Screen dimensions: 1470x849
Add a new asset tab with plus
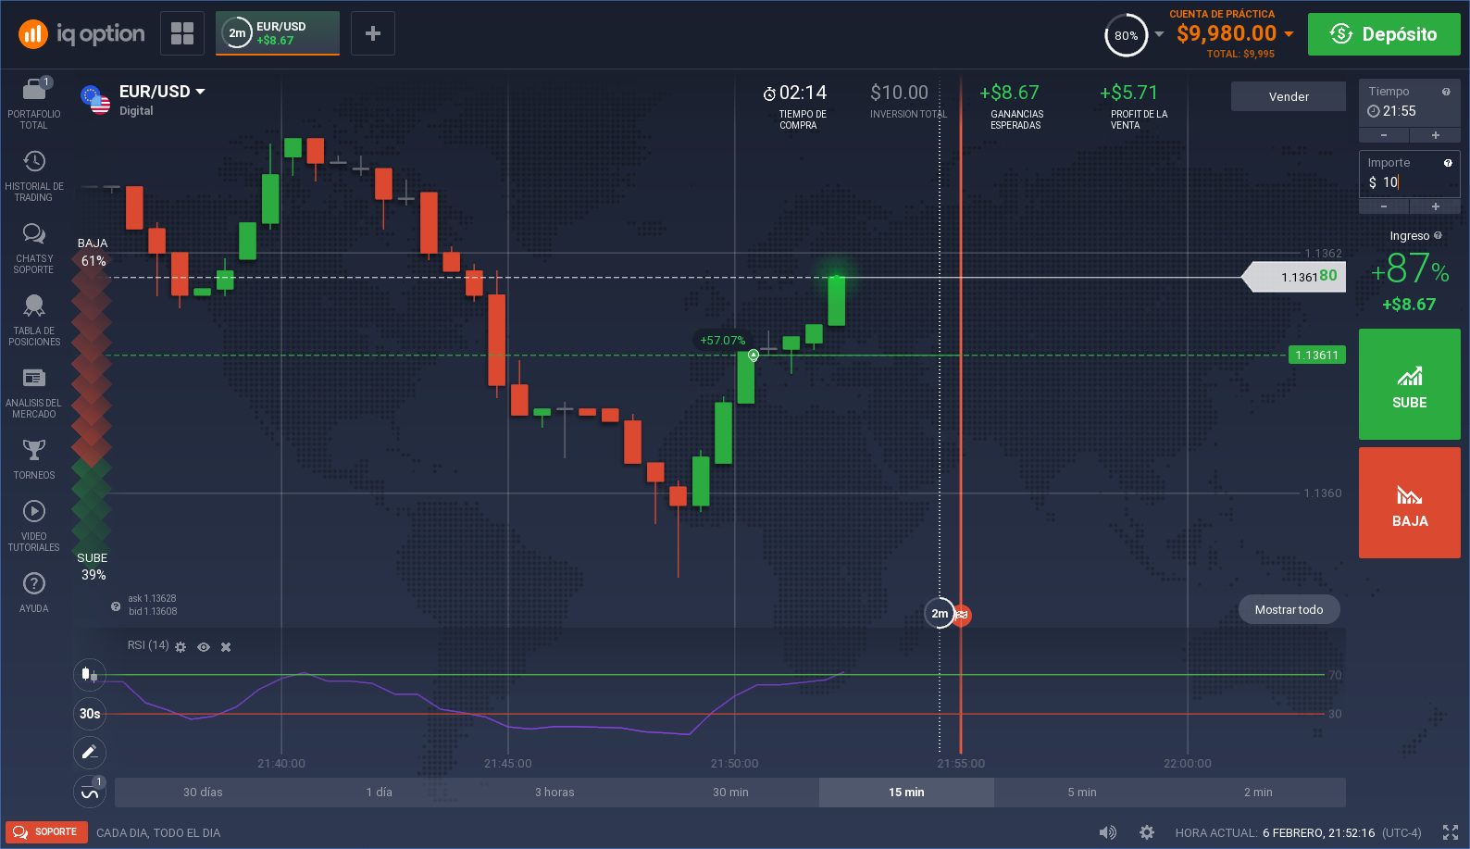coord(373,33)
